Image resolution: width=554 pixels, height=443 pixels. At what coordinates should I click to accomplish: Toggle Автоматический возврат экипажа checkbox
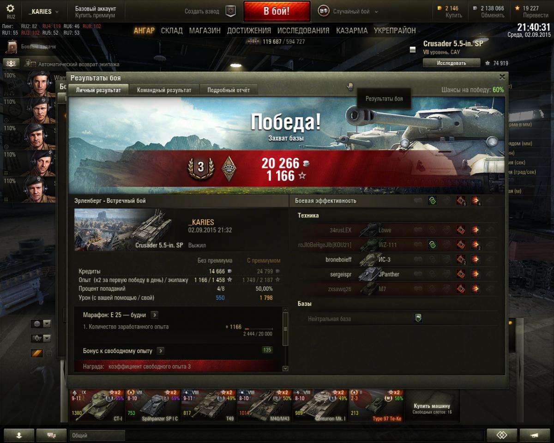click(33, 64)
